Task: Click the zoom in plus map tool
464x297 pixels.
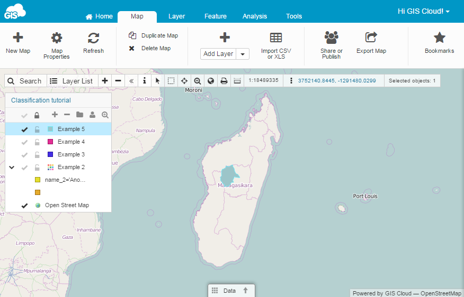Action: (x=105, y=81)
